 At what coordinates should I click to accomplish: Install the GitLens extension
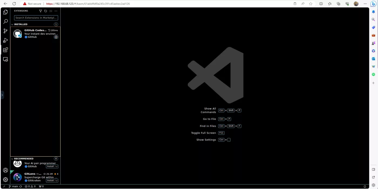50,180
